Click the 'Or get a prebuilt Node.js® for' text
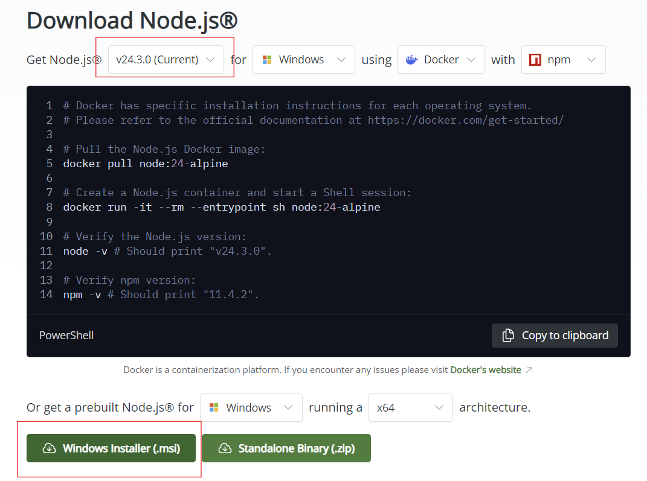Image resolution: width=647 pixels, height=481 pixels. tap(110, 407)
